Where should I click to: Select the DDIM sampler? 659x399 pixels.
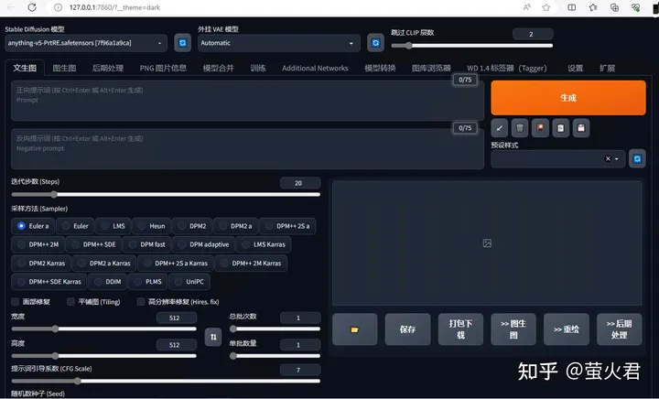coord(108,281)
